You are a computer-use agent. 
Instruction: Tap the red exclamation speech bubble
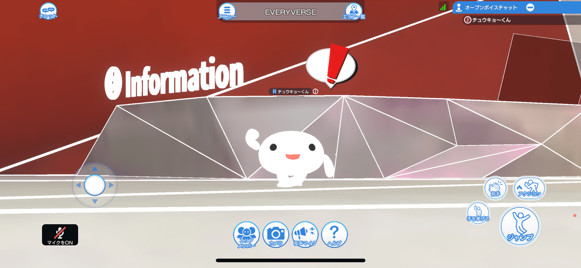pyautogui.click(x=332, y=66)
